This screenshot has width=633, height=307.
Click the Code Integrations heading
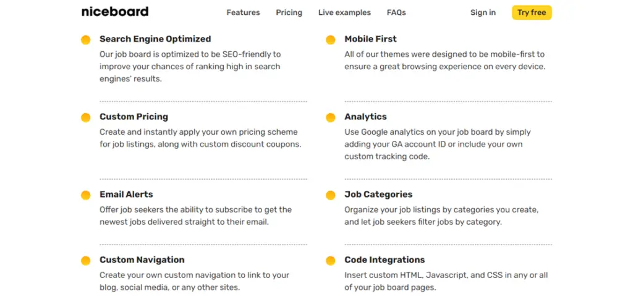384,260
